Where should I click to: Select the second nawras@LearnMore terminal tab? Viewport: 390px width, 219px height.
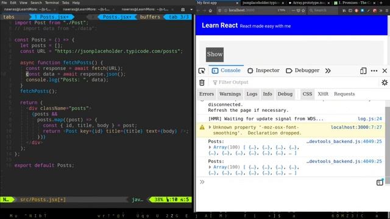[88, 10]
